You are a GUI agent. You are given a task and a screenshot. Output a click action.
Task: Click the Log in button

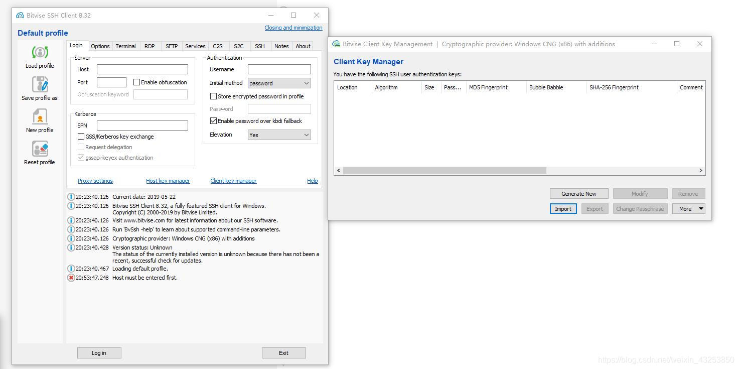pos(99,353)
